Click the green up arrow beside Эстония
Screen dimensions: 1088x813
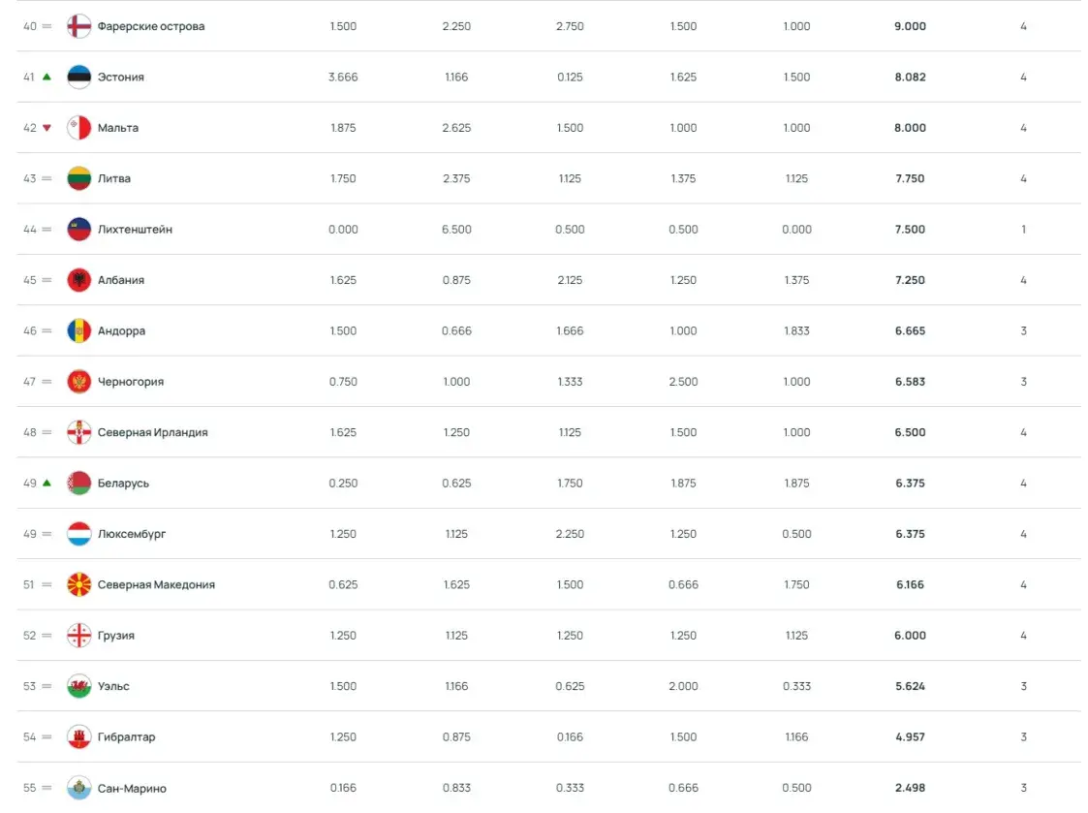47,78
